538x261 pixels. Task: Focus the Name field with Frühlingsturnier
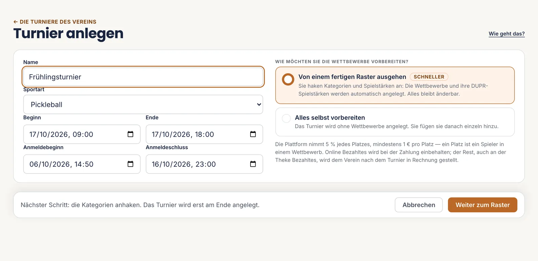point(143,77)
